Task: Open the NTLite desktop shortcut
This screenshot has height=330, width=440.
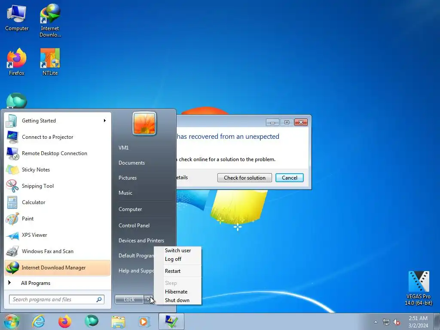Action: [50, 62]
